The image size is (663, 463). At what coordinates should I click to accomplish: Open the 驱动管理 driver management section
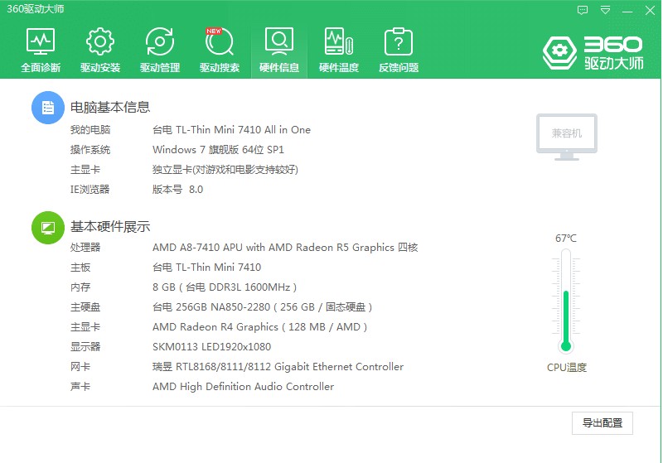(160, 50)
